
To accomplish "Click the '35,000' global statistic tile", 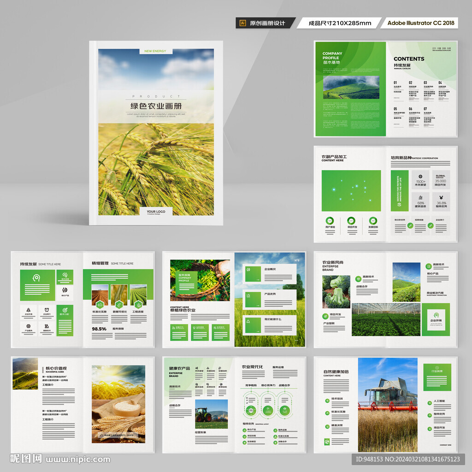I will click(x=440, y=179).
